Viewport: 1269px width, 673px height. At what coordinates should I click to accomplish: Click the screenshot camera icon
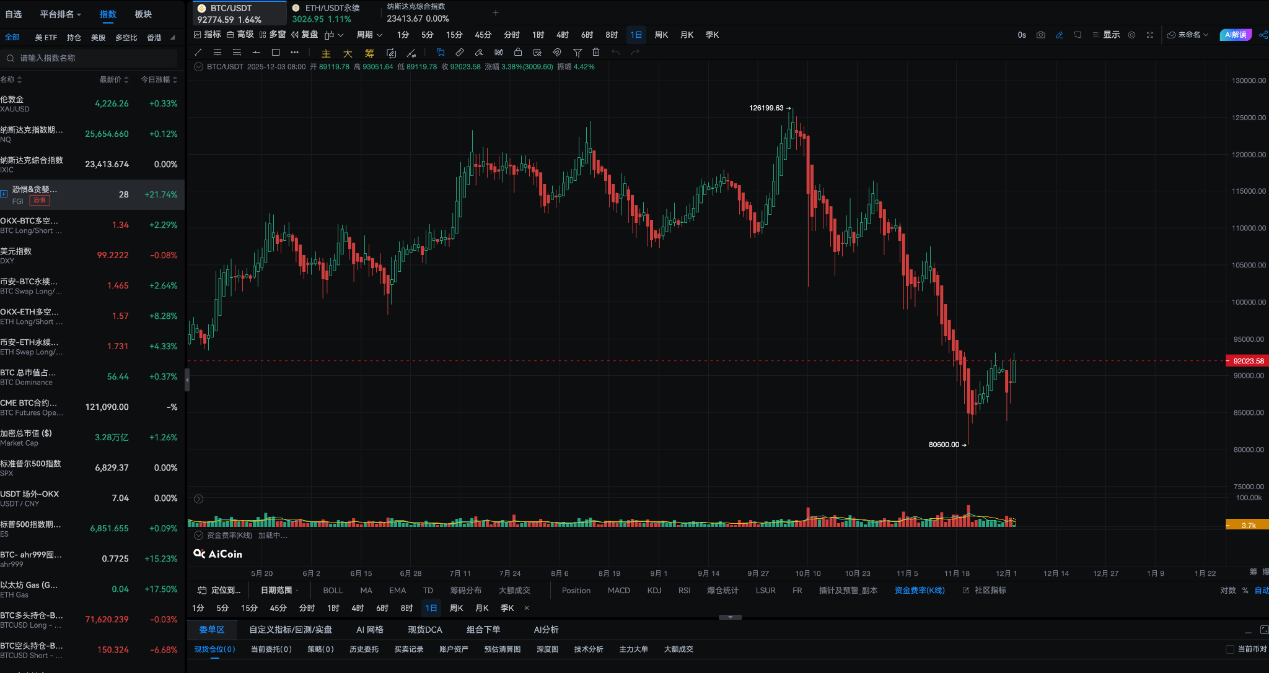(1041, 35)
